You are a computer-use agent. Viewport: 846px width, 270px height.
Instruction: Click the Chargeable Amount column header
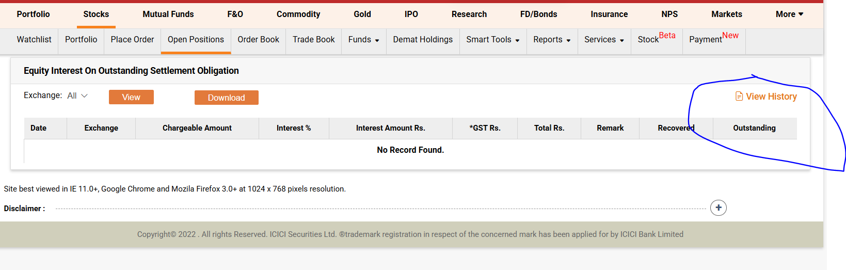click(x=197, y=128)
